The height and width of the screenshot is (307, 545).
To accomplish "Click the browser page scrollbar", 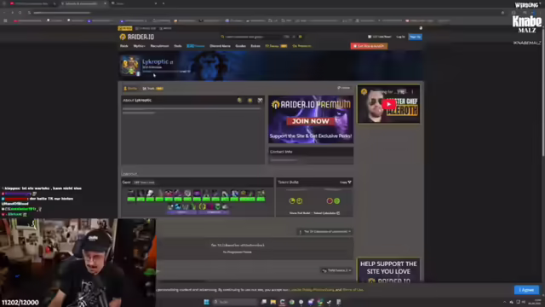I will (x=543, y=94).
